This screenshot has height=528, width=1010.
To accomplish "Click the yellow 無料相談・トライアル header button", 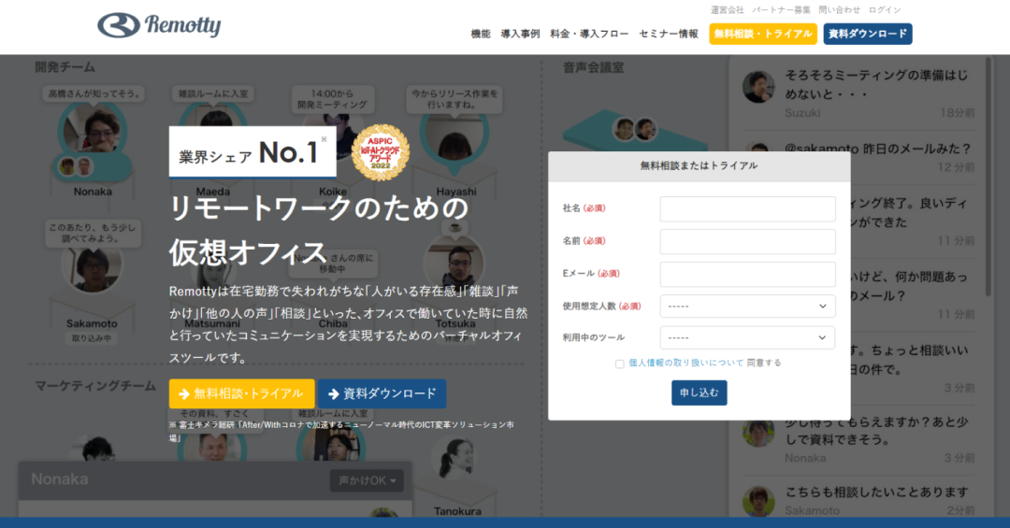I will pos(763,35).
